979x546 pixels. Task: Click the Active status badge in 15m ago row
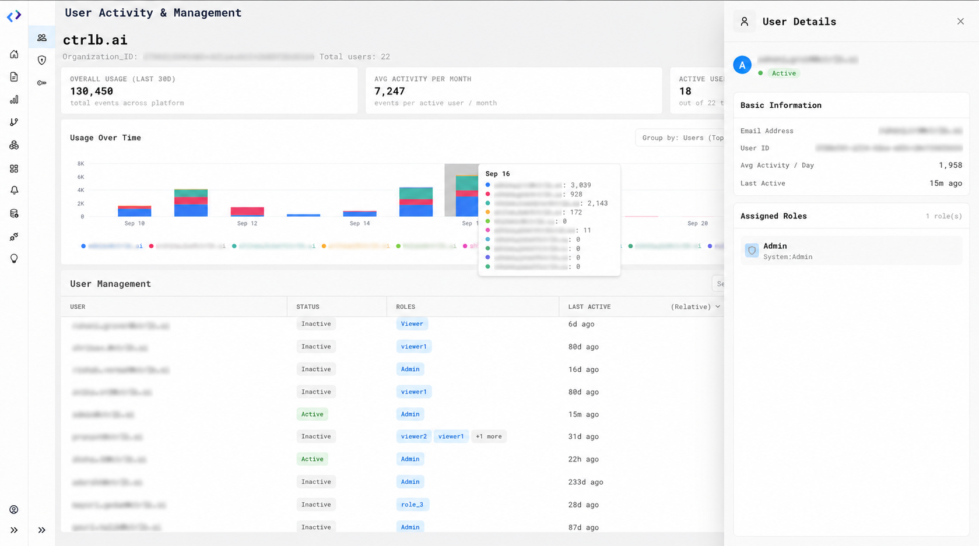coord(312,414)
